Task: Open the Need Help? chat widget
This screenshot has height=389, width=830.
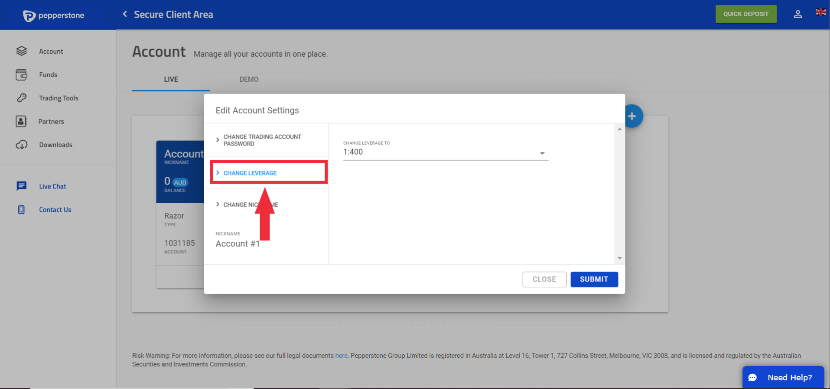Action: [x=783, y=377]
